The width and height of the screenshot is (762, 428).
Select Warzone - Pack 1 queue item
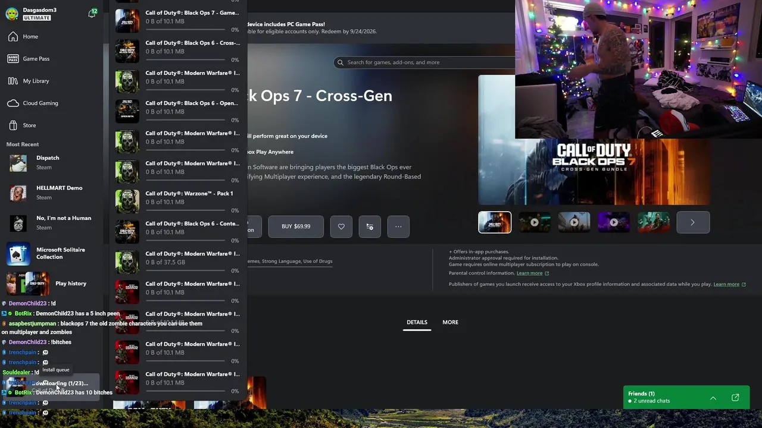click(x=177, y=202)
